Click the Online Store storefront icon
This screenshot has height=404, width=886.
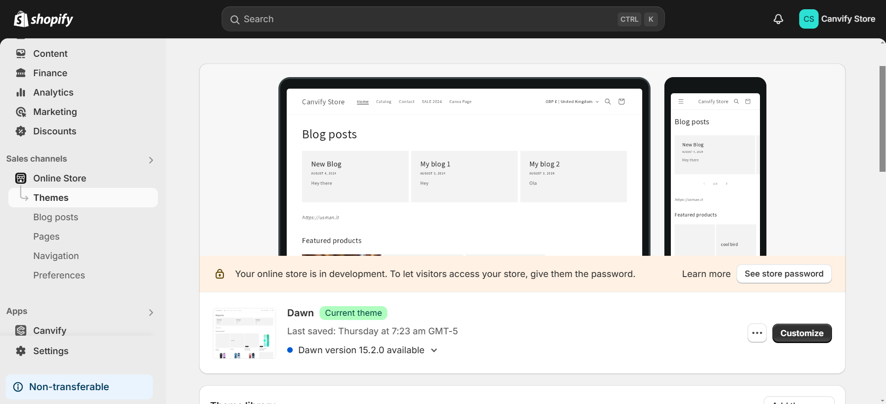(x=21, y=178)
